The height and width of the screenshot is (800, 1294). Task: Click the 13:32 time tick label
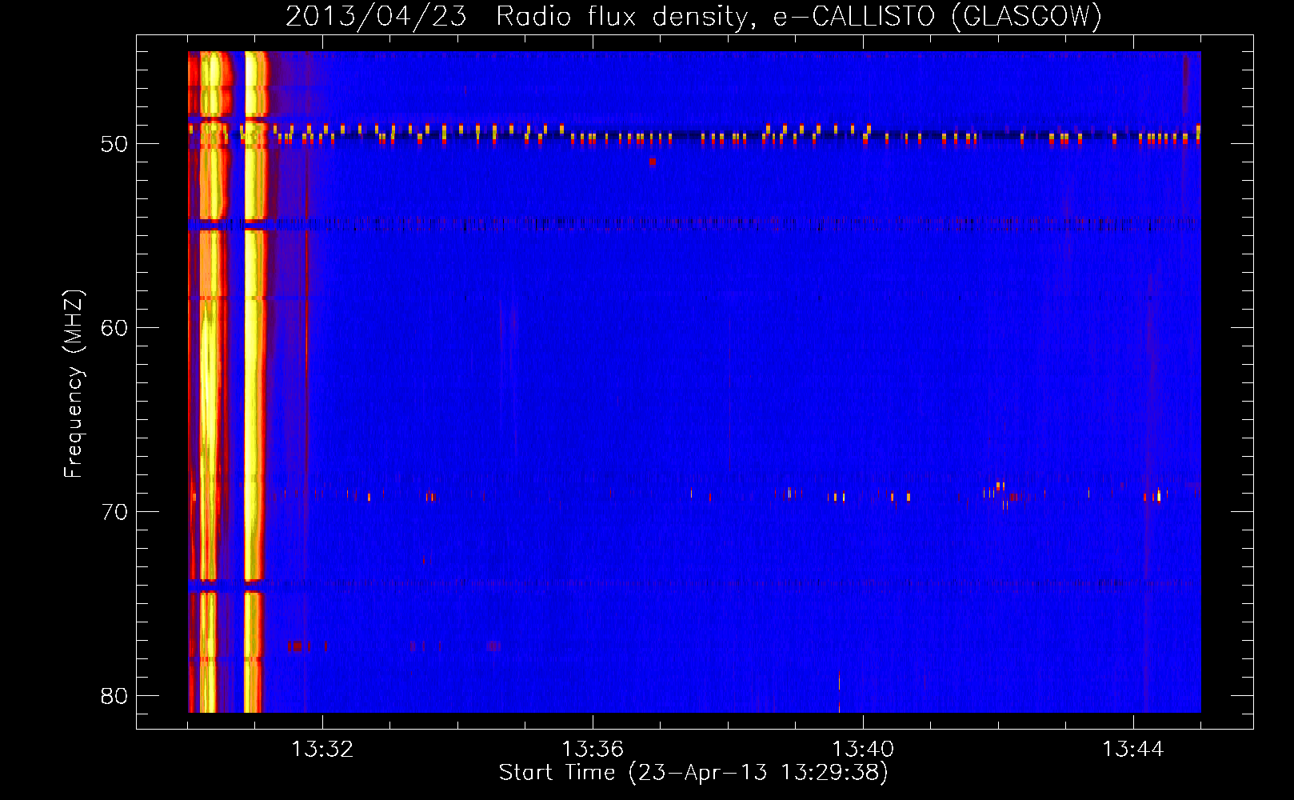click(322, 750)
